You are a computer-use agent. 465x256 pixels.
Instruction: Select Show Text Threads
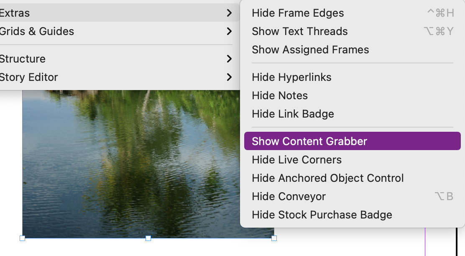[x=299, y=31]
